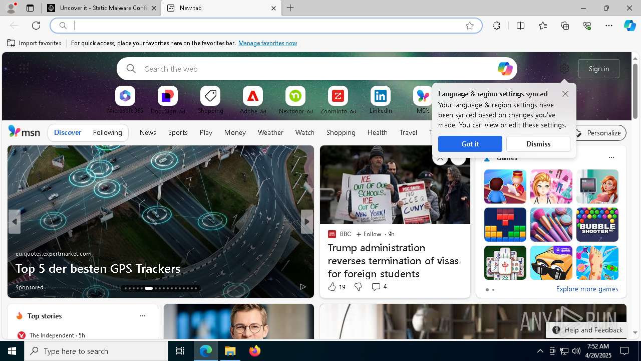Open DocuSign shortcut tile
641x361 pixels.
coord(168,100)
